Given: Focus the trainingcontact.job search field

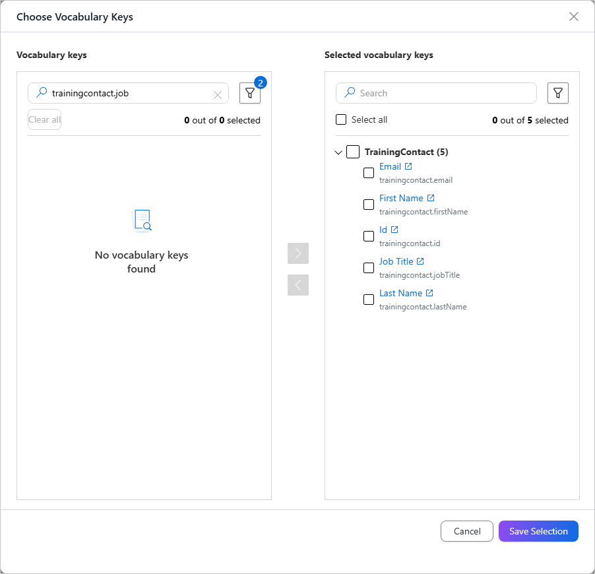Looking at the screenshot, I should [128, 93].
